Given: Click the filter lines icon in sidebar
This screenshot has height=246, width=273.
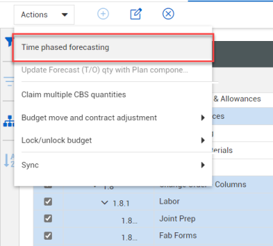Looking at the screenshot, I should pyautogui.click(x=9, y=81).
